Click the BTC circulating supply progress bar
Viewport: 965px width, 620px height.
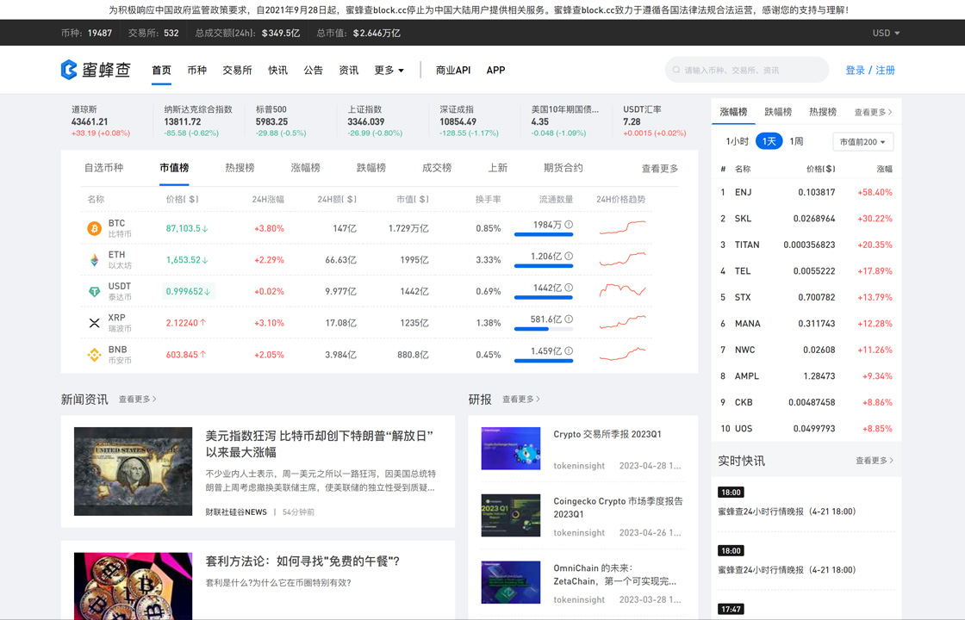coord(544,234)
